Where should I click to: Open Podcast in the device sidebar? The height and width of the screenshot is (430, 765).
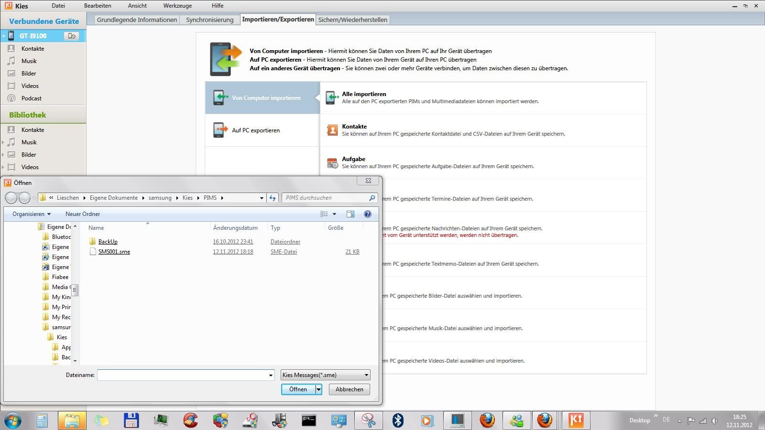(x=31, y=98)
